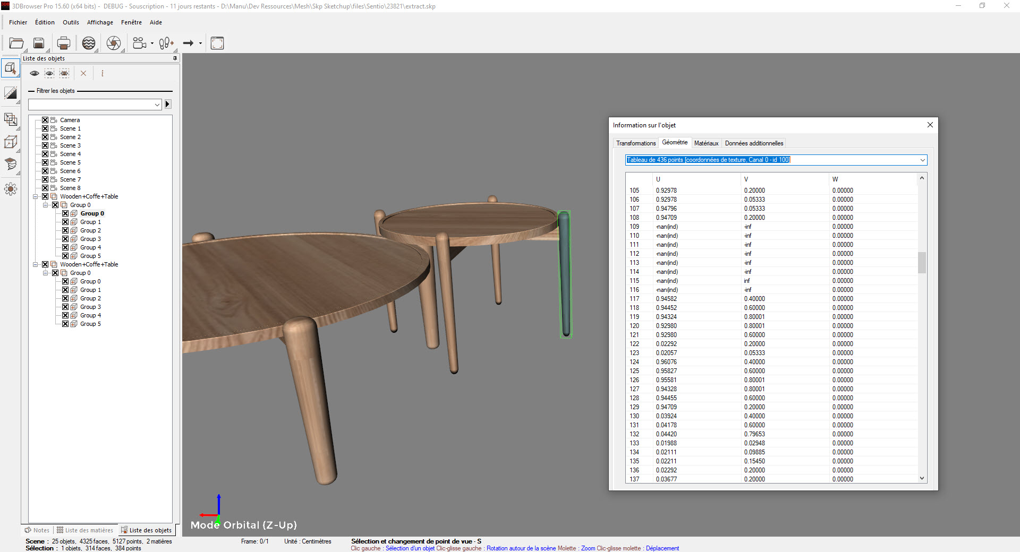Click the red X delete icon in object list
The height and width of the screenshot is (552, 1020).
pyautogui.click(x=83, y=73)
